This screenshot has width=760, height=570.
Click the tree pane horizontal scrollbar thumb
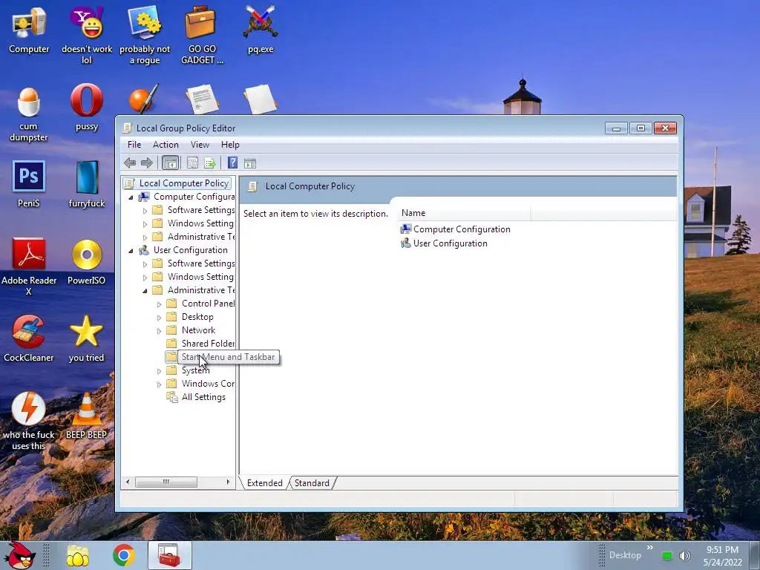click(x=166, y=482)
